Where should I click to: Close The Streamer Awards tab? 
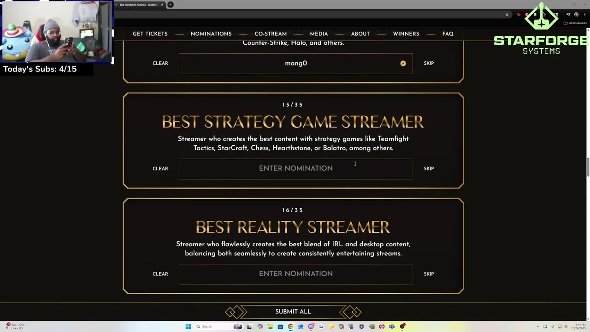pos(162,5)
